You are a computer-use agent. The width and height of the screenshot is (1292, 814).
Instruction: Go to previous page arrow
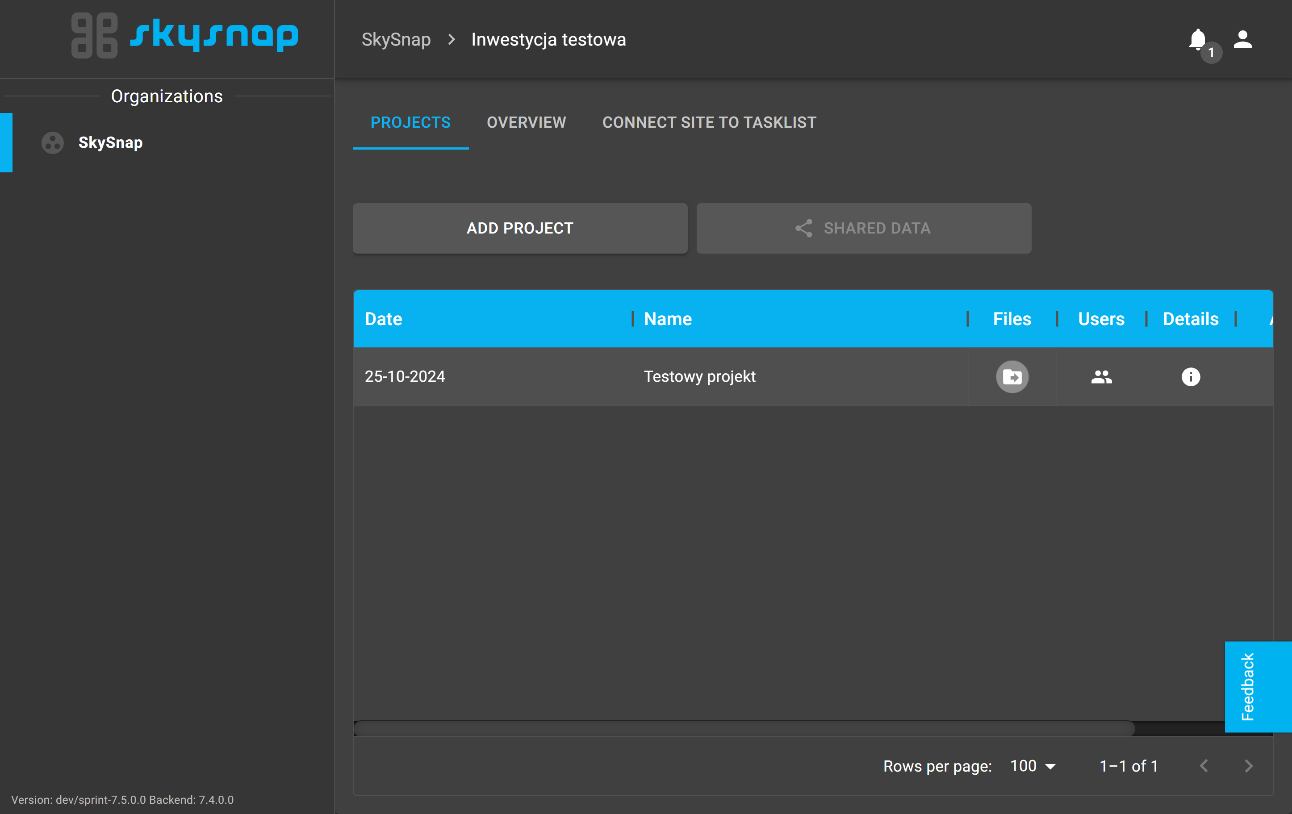tap(1204, 766)
